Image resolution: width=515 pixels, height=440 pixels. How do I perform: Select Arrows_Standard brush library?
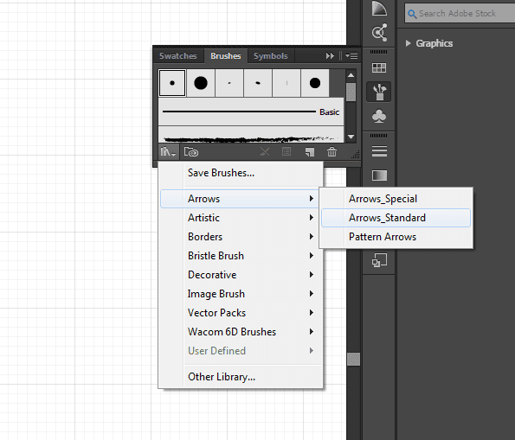point(396,218)
